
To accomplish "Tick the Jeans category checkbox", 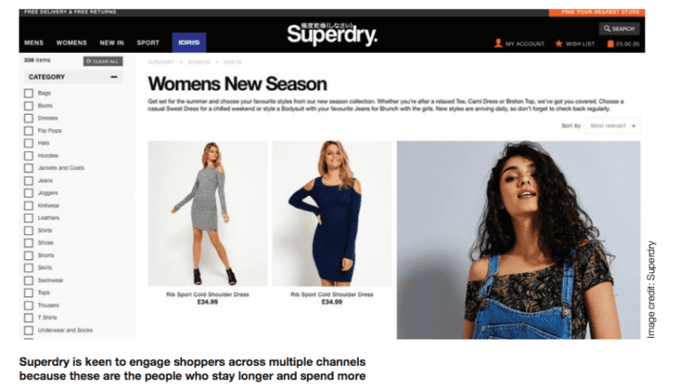I will [x=28, y=180].
